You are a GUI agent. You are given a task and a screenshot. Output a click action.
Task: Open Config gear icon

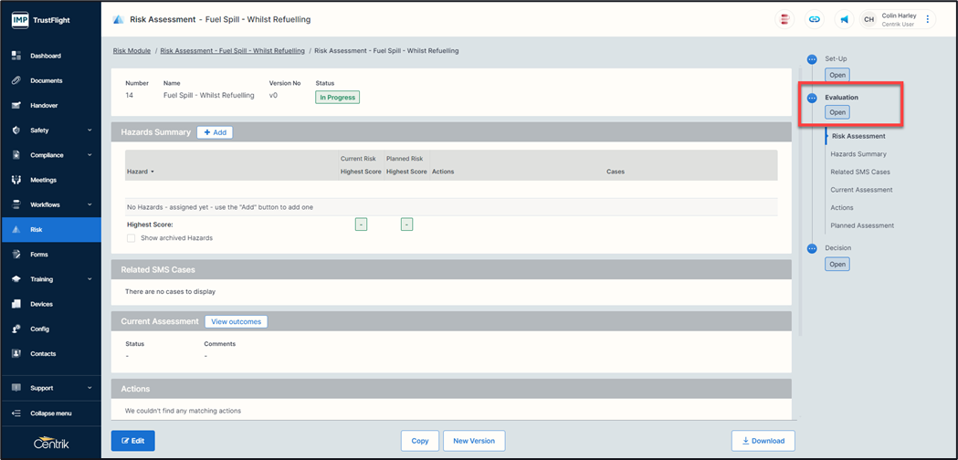click(16, 329)
